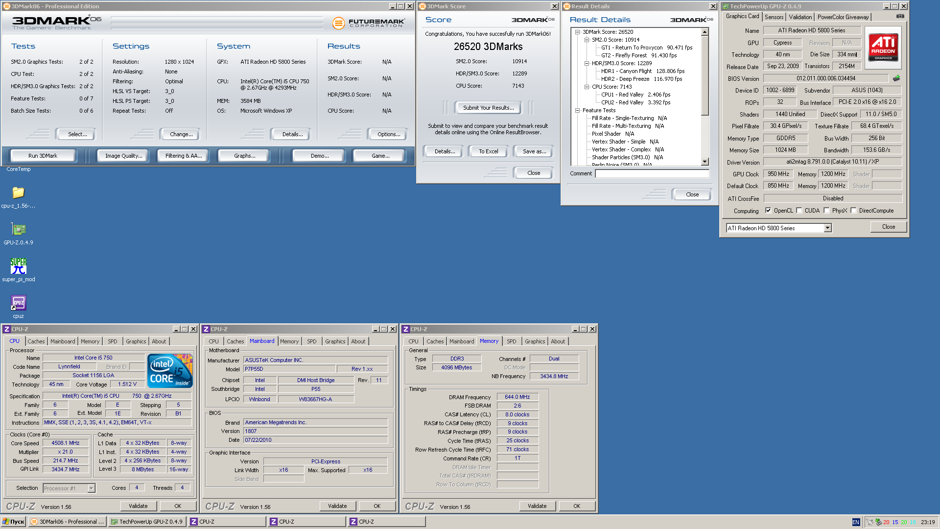
Task: Click the green 20 temperature tray icon
Action: 904,522
